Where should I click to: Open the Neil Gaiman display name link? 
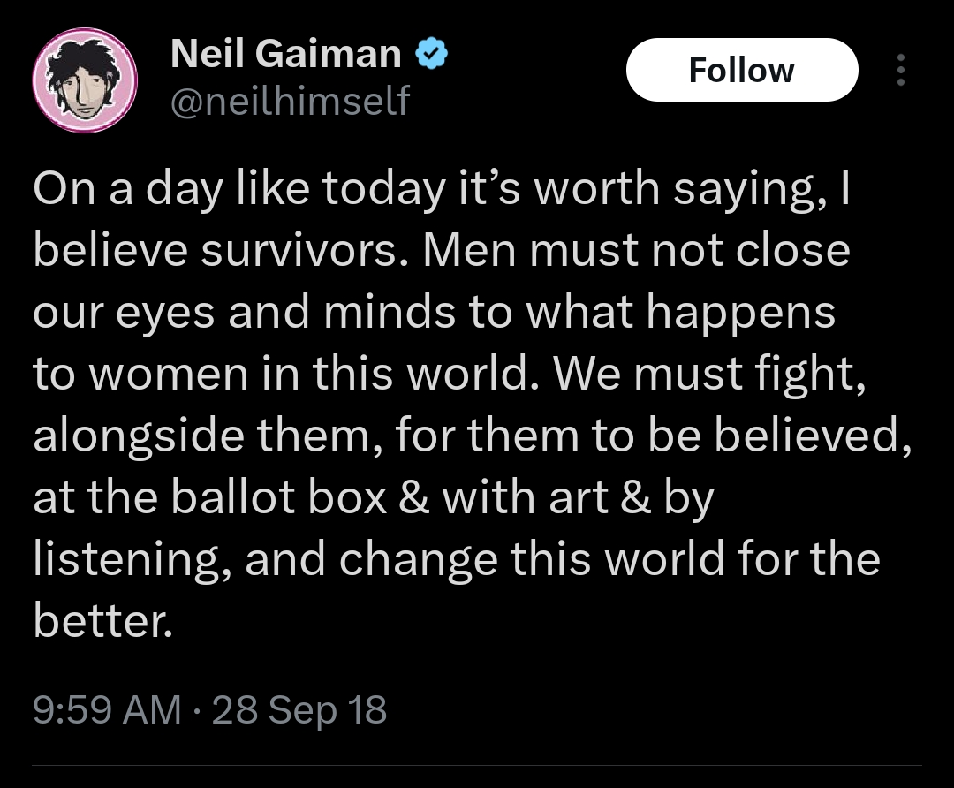coord(285,55)
